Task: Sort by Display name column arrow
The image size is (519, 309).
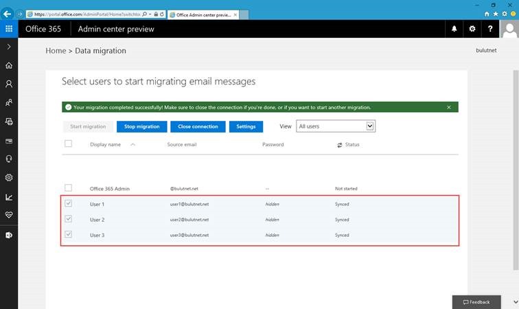Action: 132,144
